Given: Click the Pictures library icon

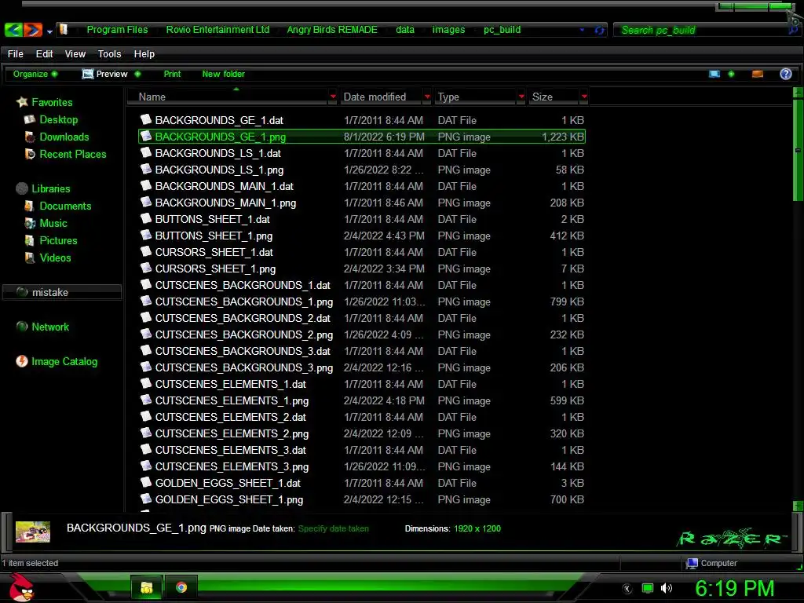Looking at the screenshot, I should pos(30,240).
